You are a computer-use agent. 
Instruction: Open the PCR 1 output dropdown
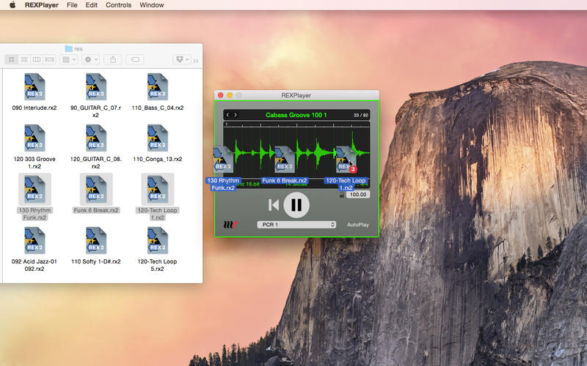click(296, 225)
